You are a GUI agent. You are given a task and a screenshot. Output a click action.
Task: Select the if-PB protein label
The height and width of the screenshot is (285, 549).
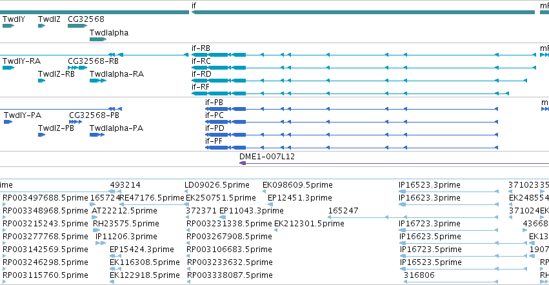214,103
